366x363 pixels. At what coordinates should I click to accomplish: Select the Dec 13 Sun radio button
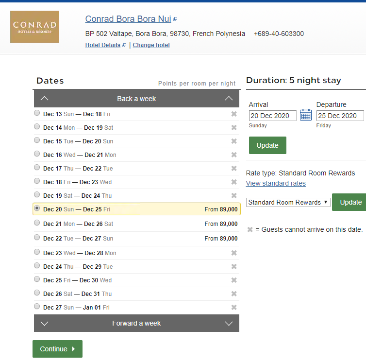pos(37,113)
